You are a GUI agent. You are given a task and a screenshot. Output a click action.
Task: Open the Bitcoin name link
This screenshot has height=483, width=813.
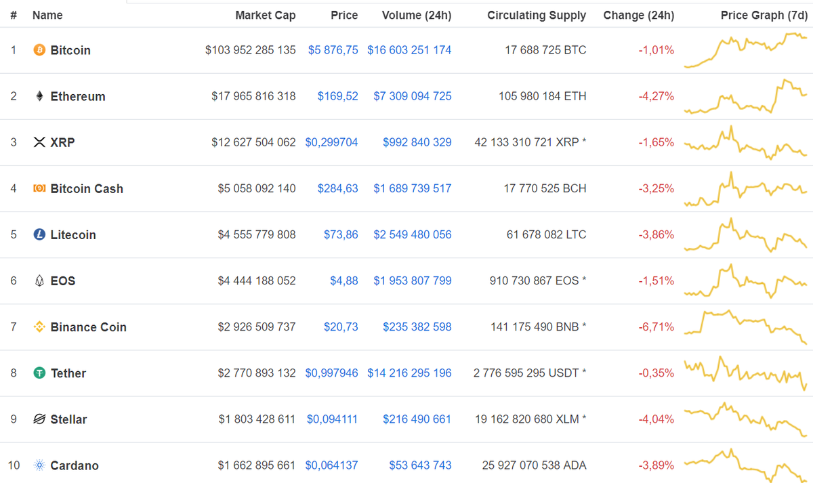[x=70, y=50]
